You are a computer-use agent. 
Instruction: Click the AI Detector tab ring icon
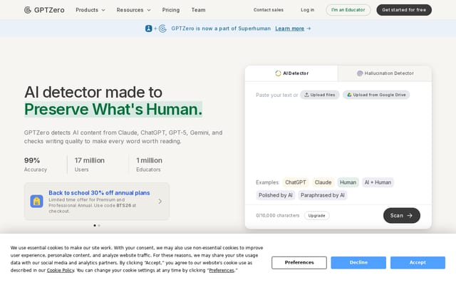(x=278, y=73)
